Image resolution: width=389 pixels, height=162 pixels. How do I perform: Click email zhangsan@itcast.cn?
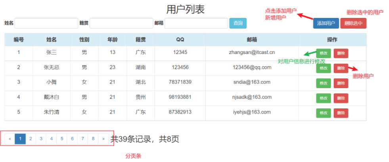click(252, 52)
